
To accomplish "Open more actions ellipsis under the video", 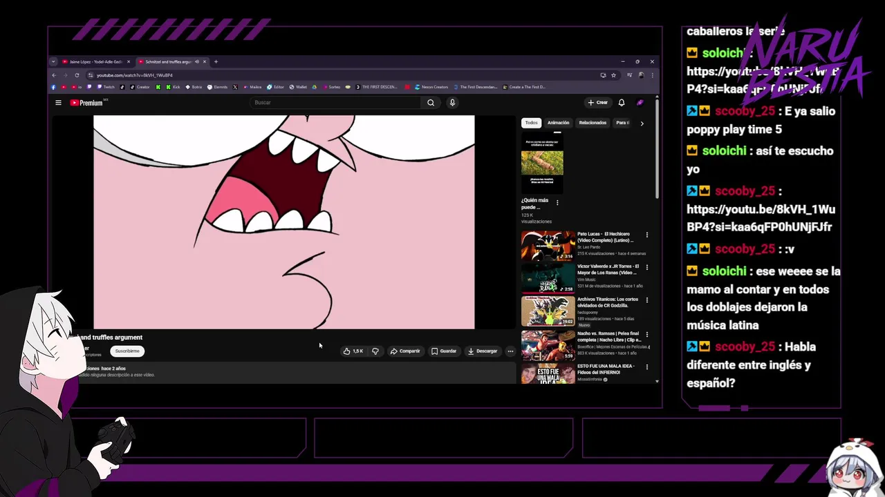I will (510, 351).
